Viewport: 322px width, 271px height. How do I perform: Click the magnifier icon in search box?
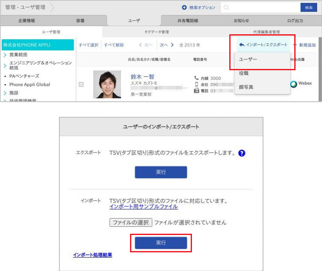pos(226,7)
